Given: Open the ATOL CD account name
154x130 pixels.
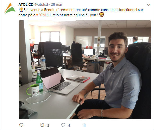Looking at the screenshot, I should pyautogui.click(x=26, y=4).
